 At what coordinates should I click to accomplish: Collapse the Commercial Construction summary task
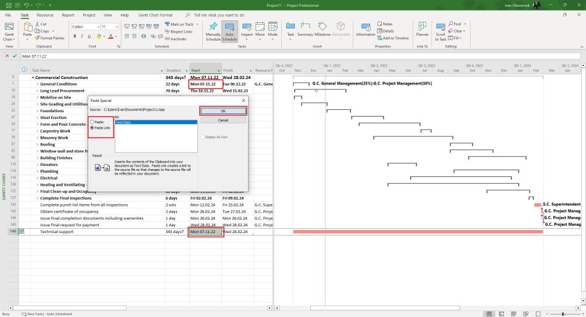[33, 77]
